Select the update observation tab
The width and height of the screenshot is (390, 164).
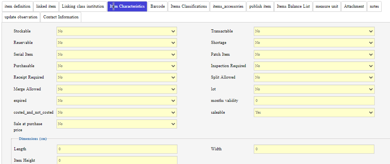tap(21, 17)
